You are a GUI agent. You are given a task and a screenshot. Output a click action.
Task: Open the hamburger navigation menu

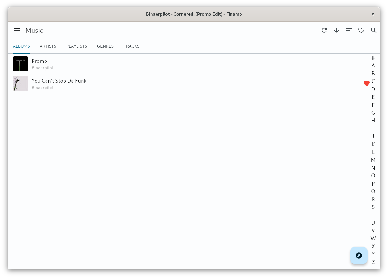[x=17, y=30]
